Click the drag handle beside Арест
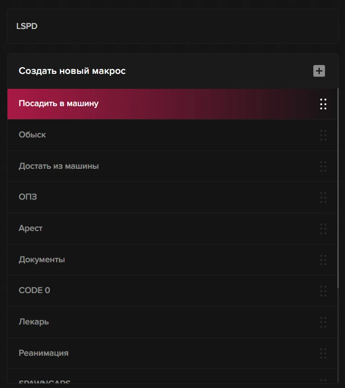 point(323,229)
